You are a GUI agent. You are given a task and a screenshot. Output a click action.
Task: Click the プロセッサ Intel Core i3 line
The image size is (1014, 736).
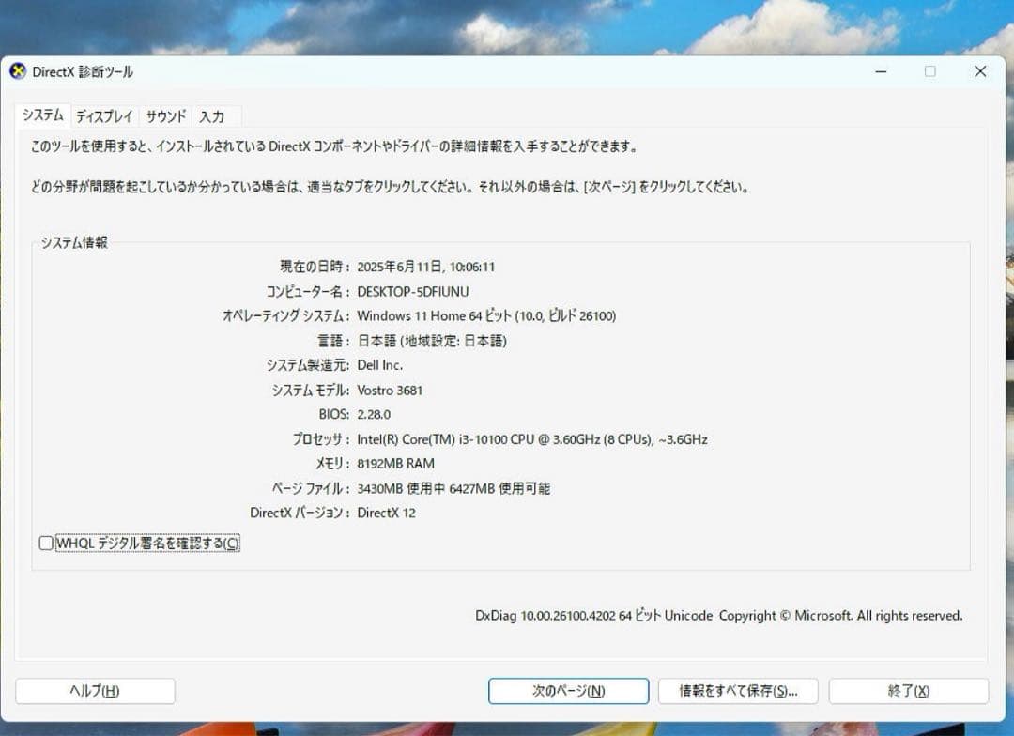tap(530, 438)
